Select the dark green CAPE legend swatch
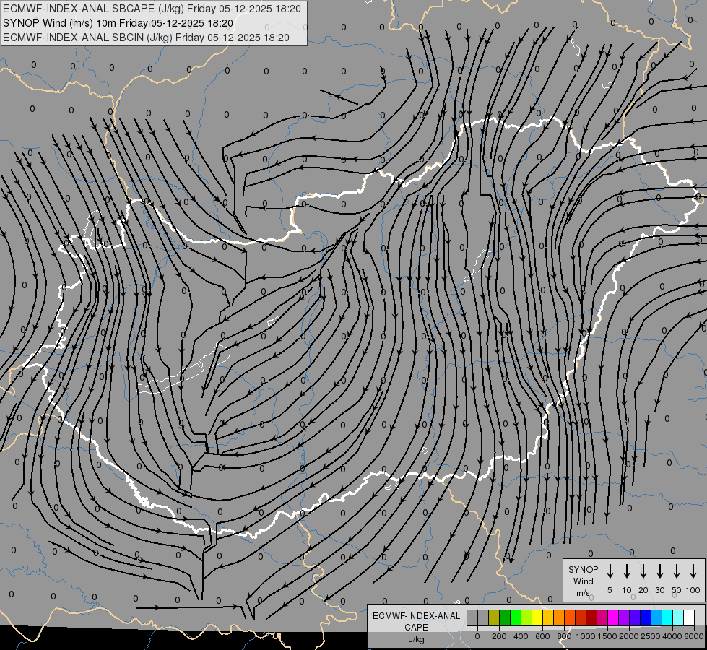 (505, 617)
